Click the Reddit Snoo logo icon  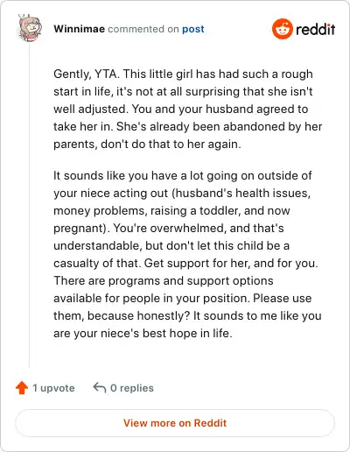click(282, 29)
